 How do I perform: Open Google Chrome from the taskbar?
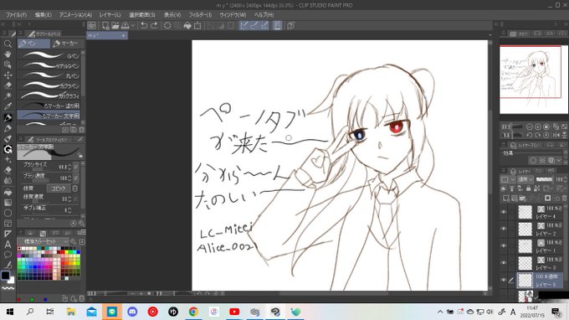(193, 312)
